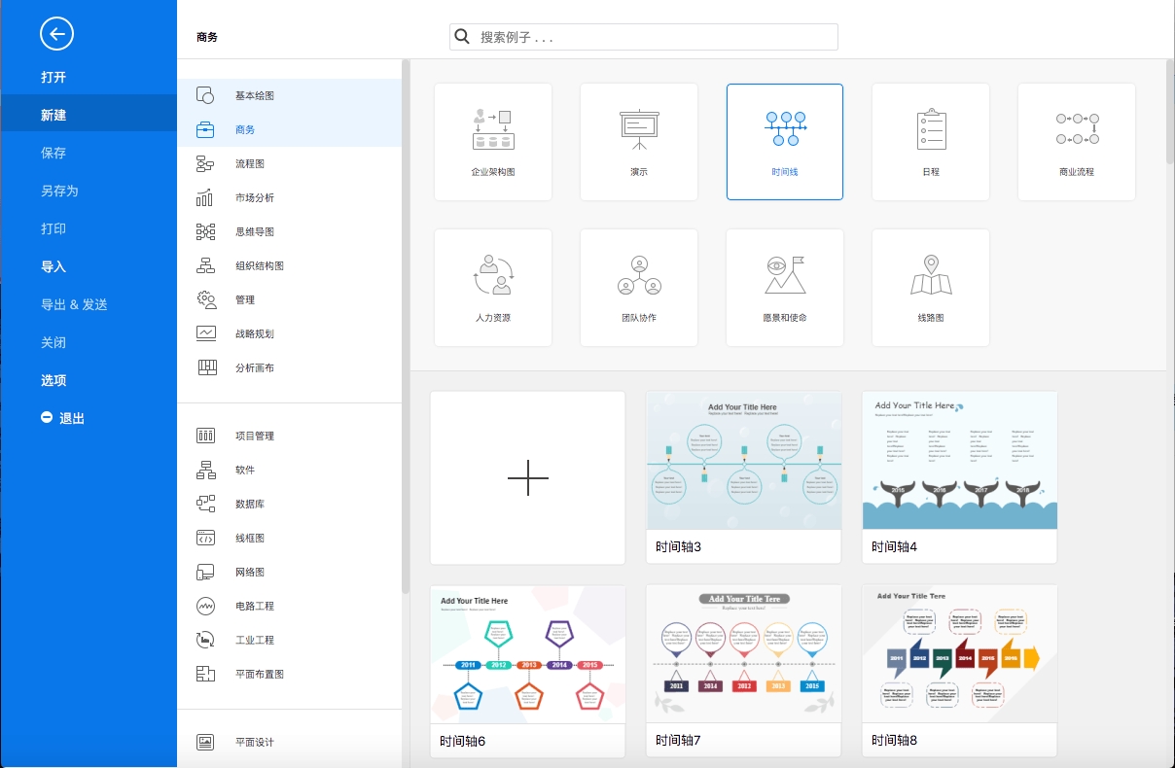This screenshot has width=1175, height=768.
Task: Select the 数据库 category icon
Action: pyautogui.click(x=205, y=504)
